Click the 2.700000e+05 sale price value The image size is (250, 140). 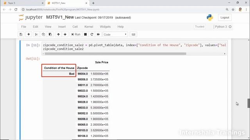click(x=99, y=85)
